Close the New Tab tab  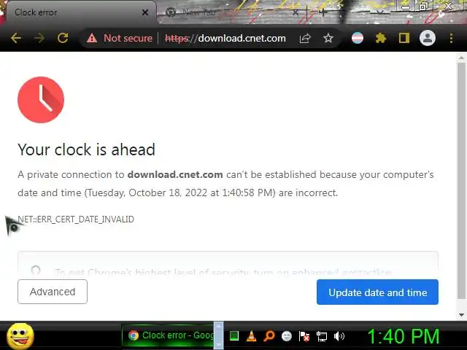click(x=295, y=12)
